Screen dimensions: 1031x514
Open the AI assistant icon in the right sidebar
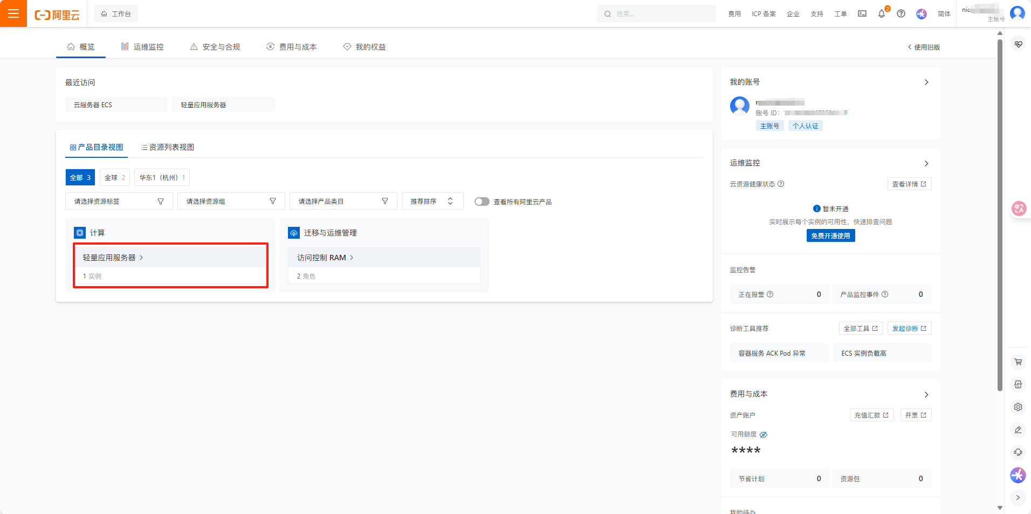click(x=1018, y=475)
